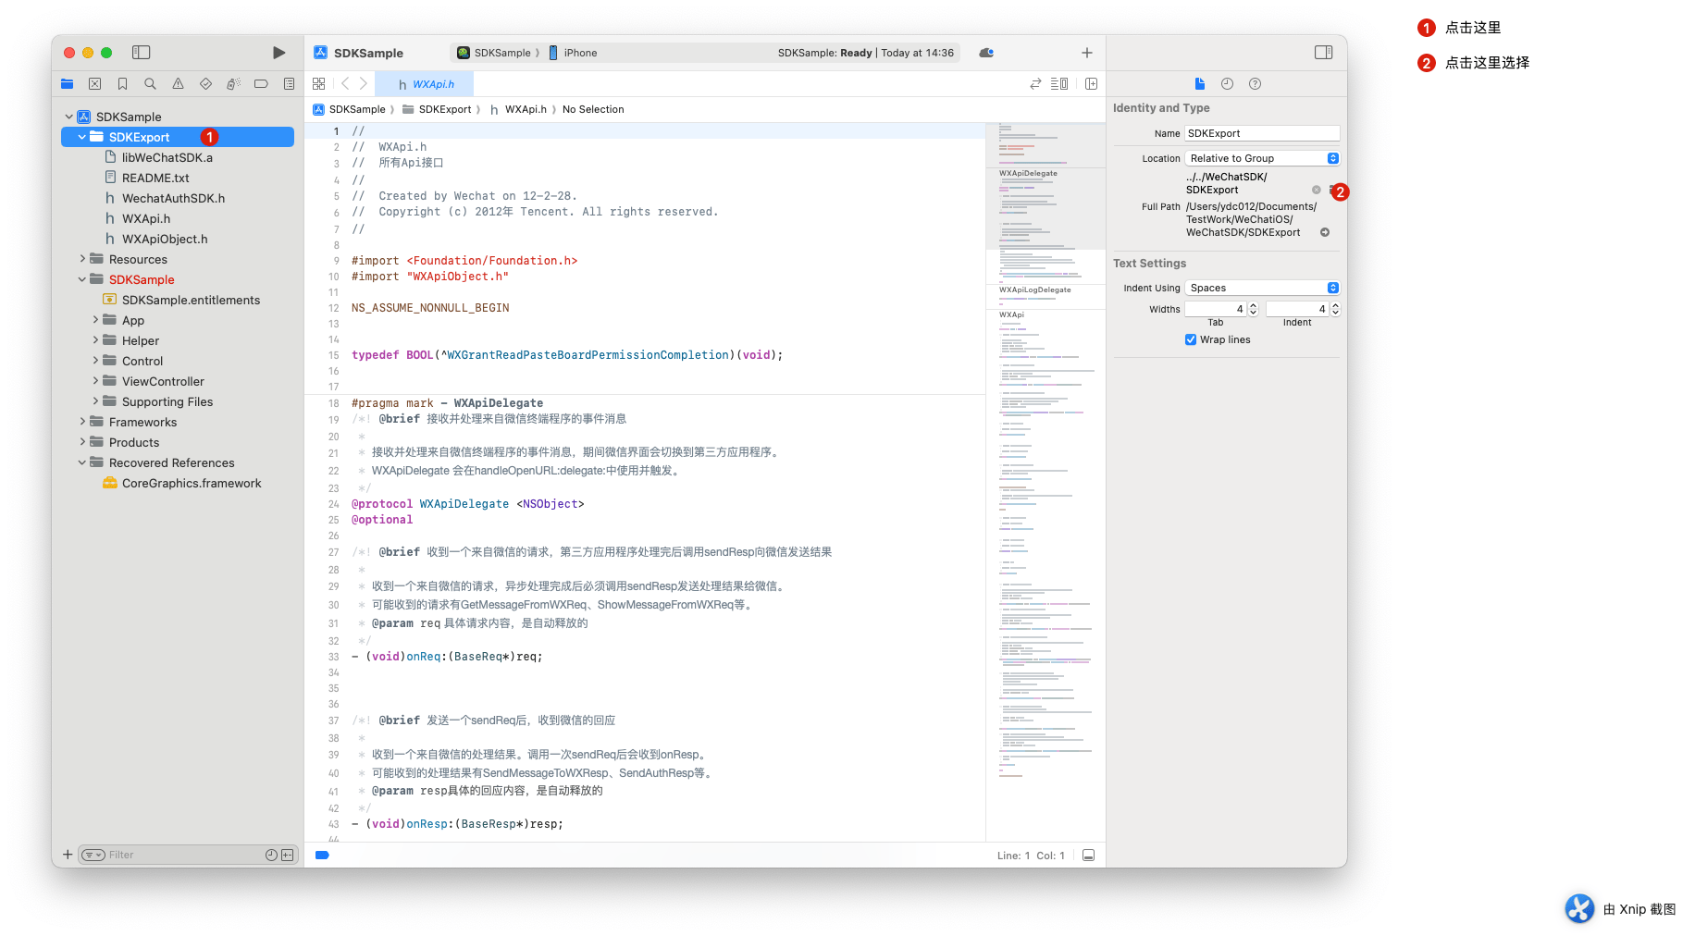1695x936 pixels.
Task: Toggle the Wrap lines checkbox
Action: (x=1191, y=339)
